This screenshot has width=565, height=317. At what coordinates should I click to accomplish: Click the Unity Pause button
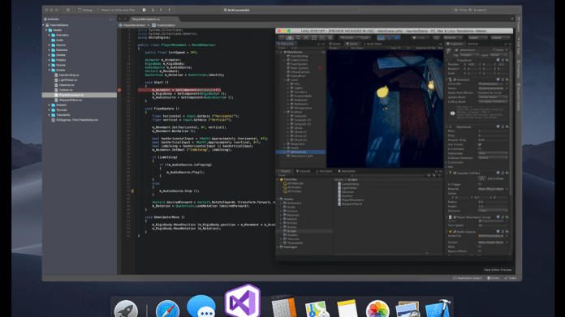click(x=389, y=37)
